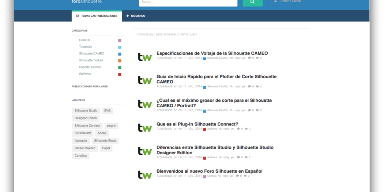Click comment icon on máximo grosor de corte post

pos(249,110)
